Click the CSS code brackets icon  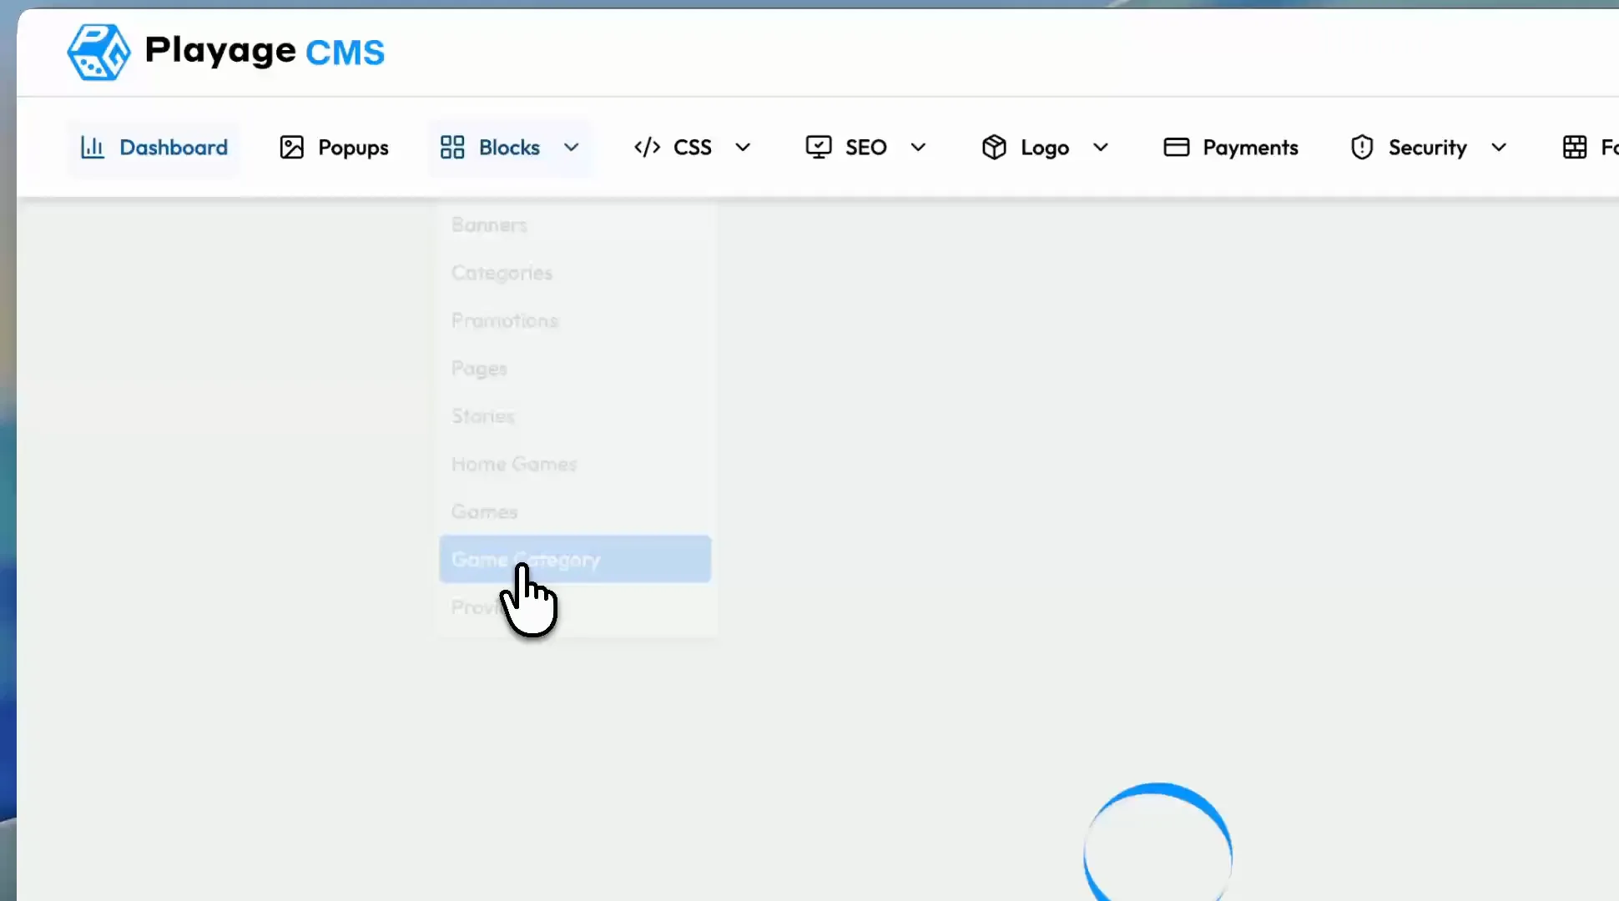647,148
